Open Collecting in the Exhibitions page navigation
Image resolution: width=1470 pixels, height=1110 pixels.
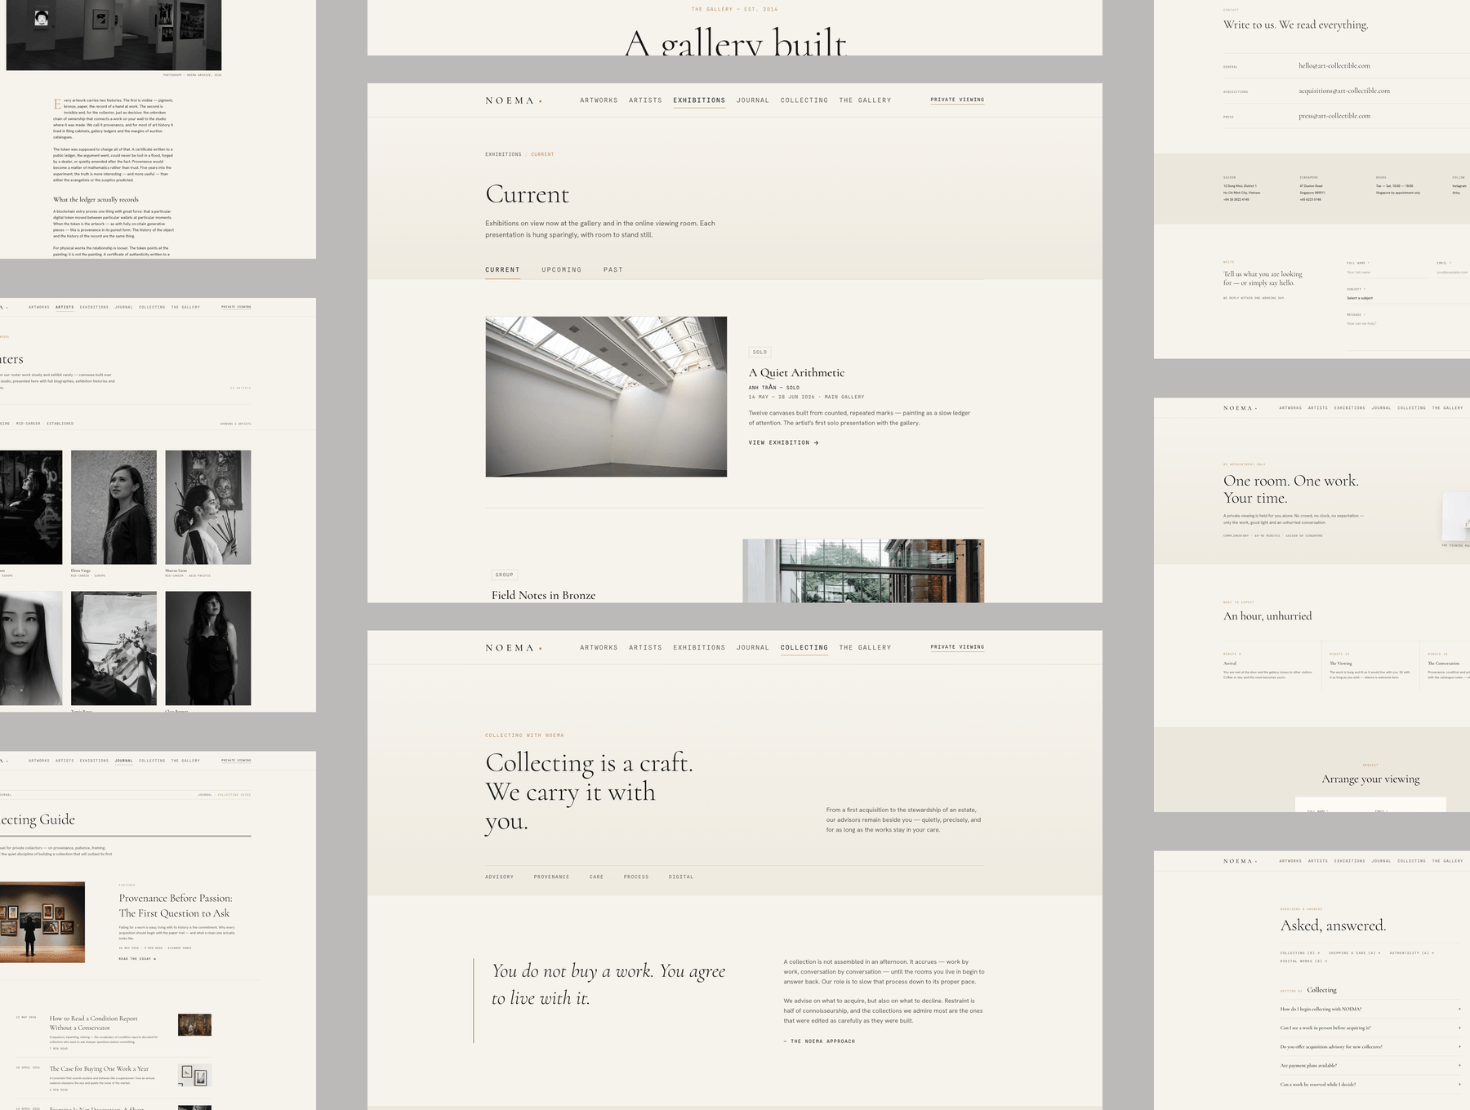(x=804, y=100)
